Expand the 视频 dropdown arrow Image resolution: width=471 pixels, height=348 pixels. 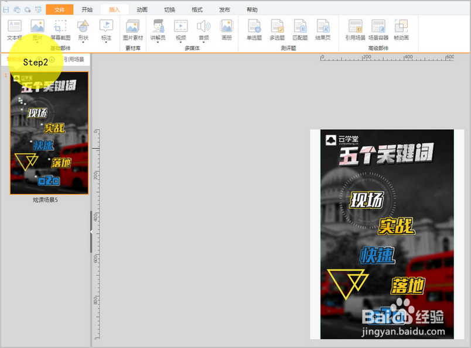pyautogui.click(x=181, y=43)
